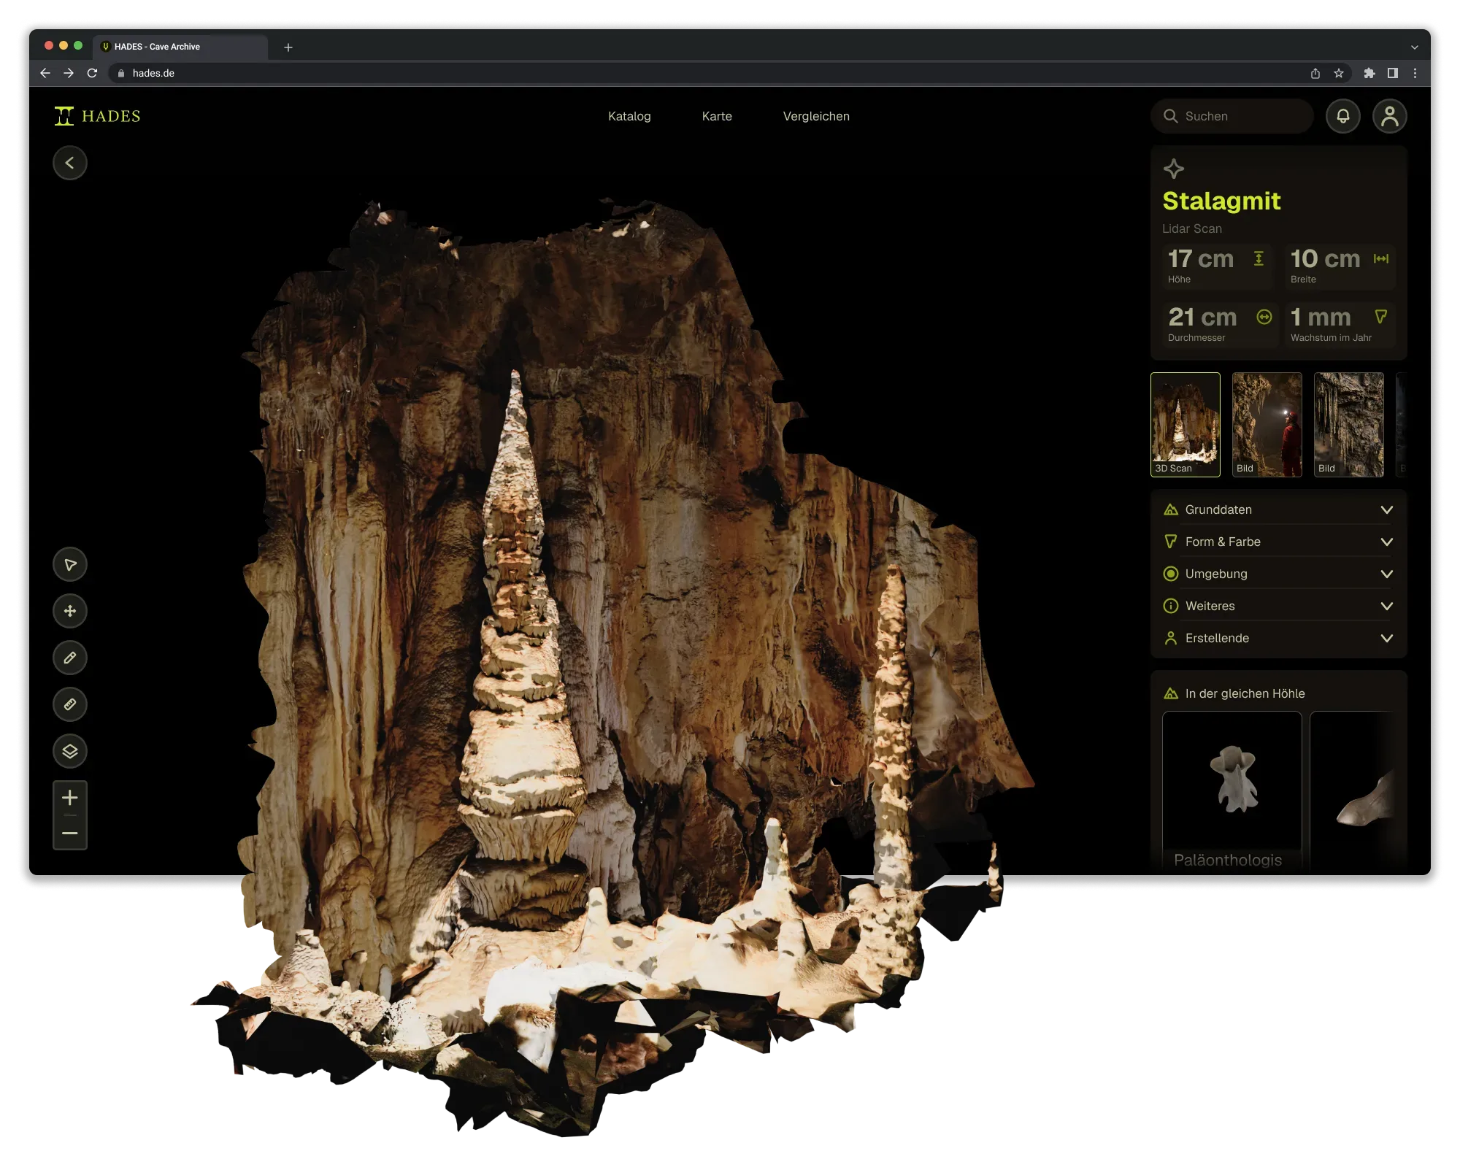Select the pointer cursor tool
The height and width of the screenshot is (1170, 1460).
(x=70, y=564)
